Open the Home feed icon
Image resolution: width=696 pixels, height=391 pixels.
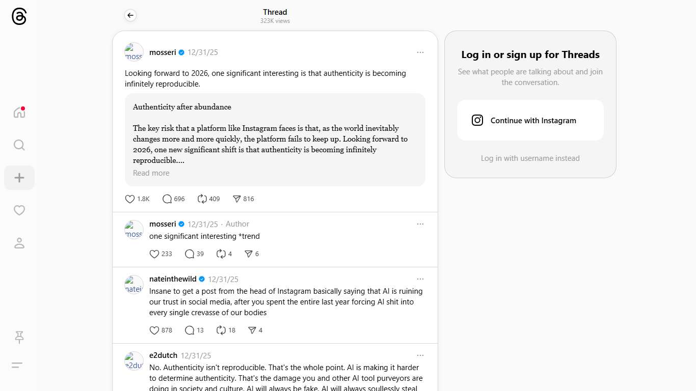coord(19,113)
